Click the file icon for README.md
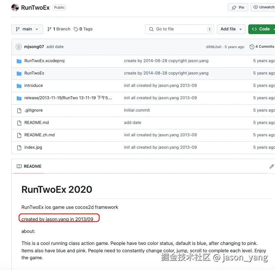The height and width of the screenshot is (270, 275). [x=19, y=123]
